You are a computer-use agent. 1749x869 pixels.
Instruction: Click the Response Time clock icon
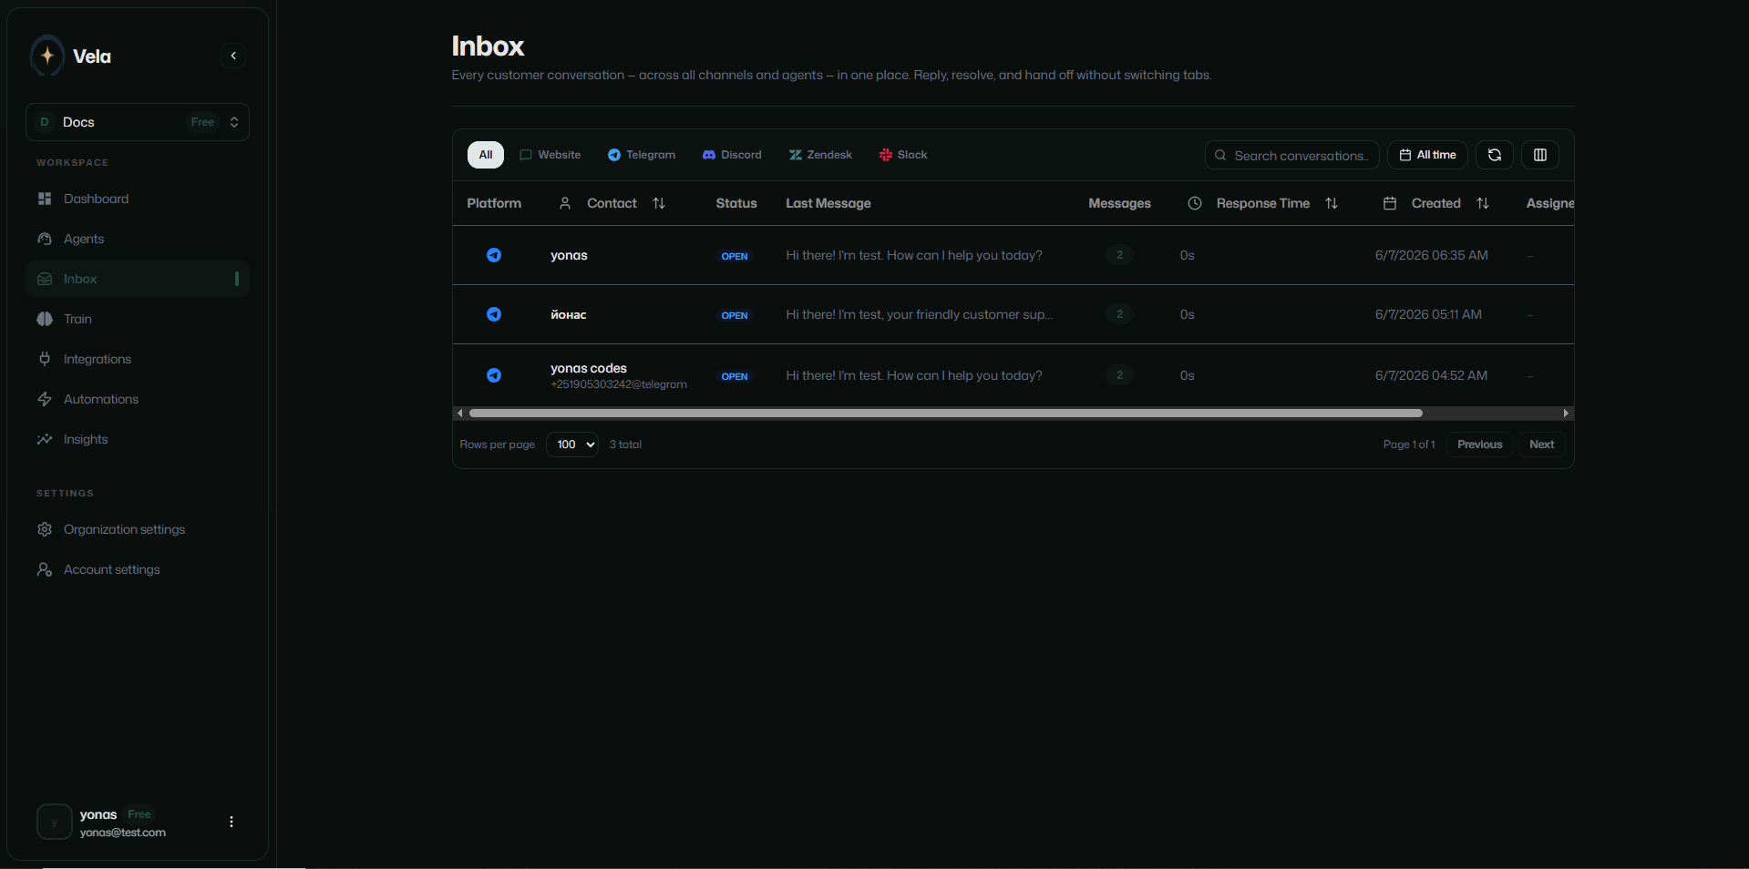pyautogui.click(x=1195, y=203)
